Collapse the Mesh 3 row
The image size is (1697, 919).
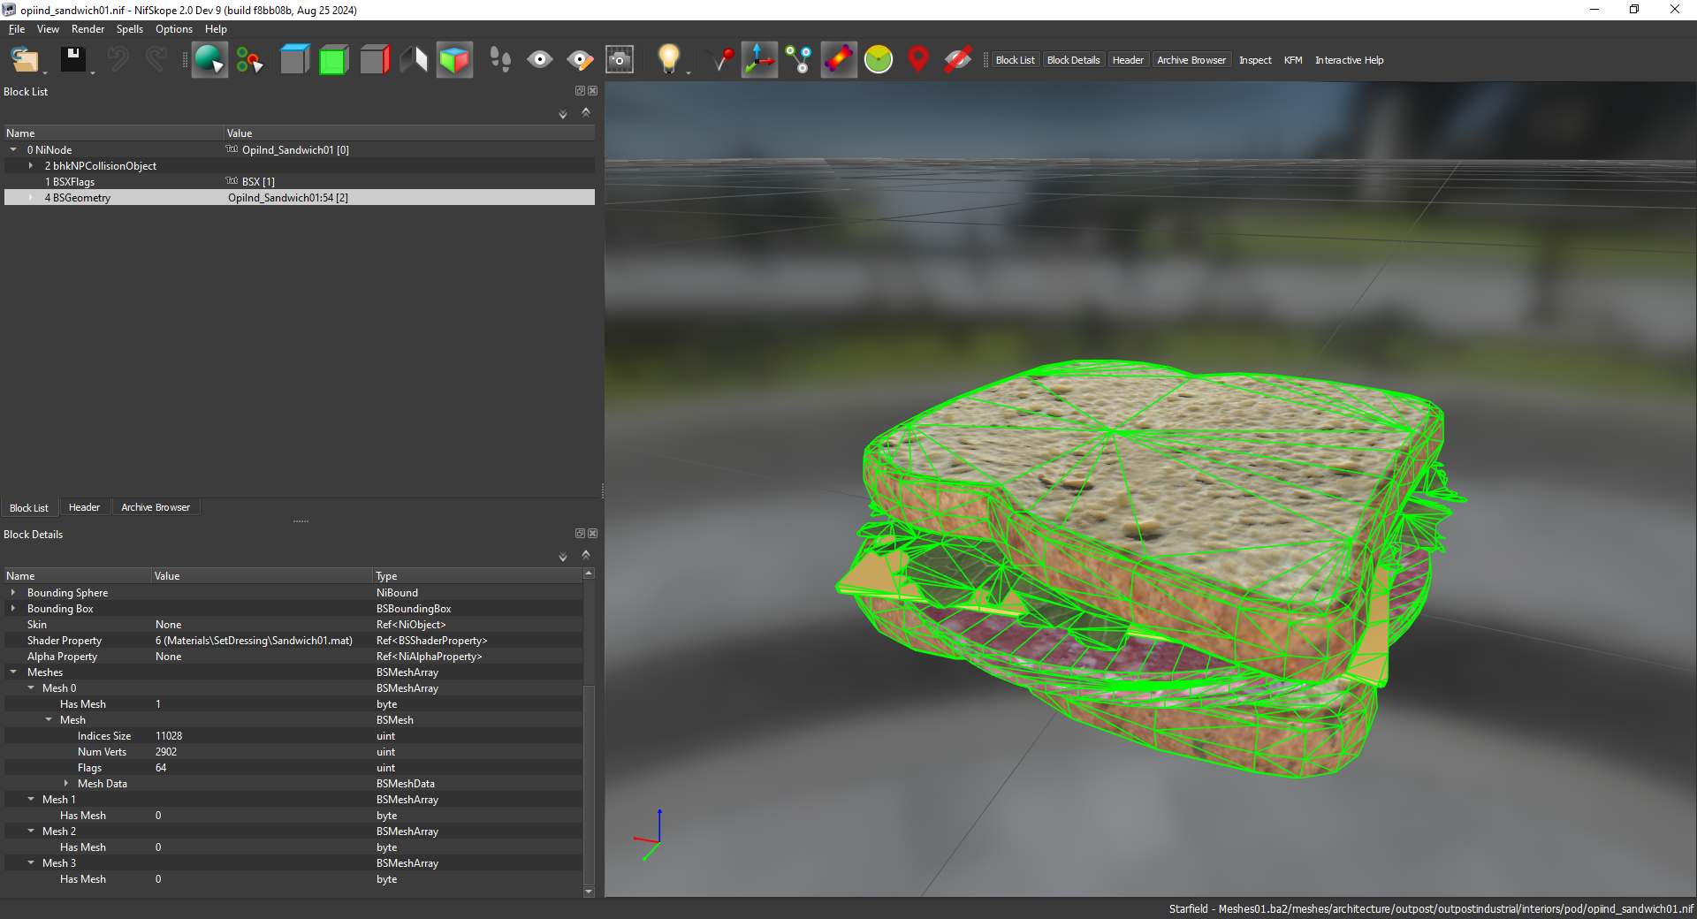(x=31, y=863)
